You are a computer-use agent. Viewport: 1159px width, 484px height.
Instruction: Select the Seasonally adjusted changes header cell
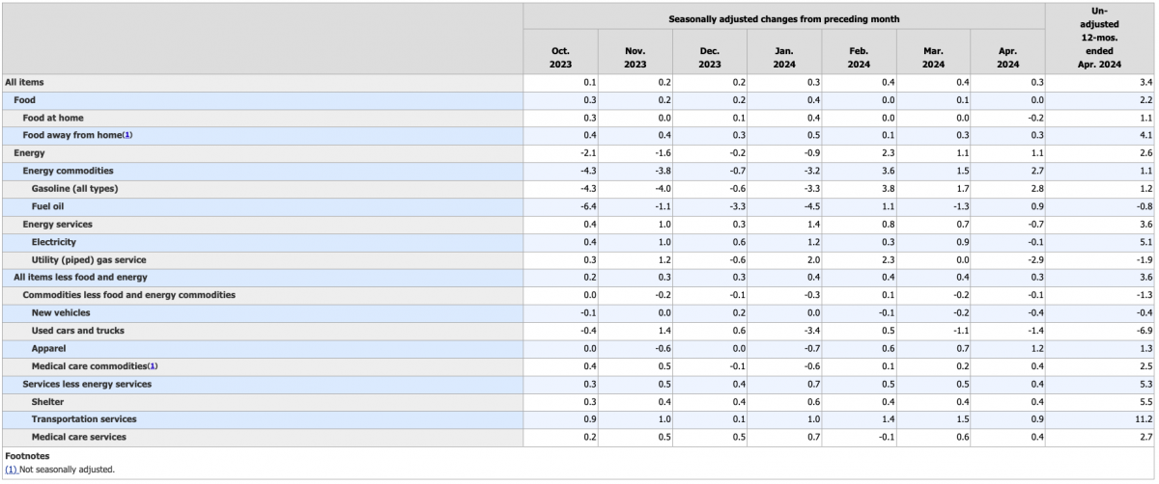click(x=783, y=19)
